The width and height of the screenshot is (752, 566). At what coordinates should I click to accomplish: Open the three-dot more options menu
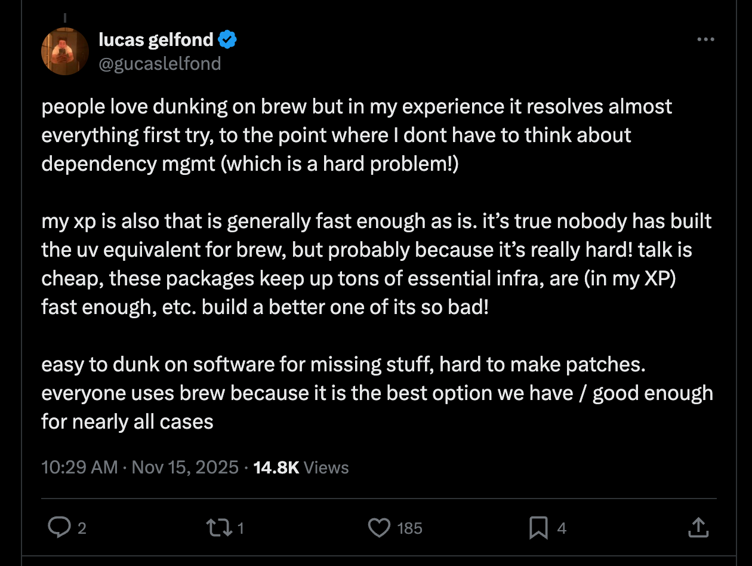(705, 39)
